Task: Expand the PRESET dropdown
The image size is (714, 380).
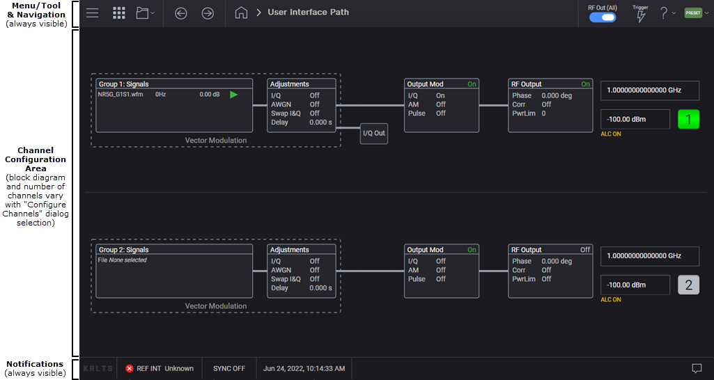Action: (694, 13)
